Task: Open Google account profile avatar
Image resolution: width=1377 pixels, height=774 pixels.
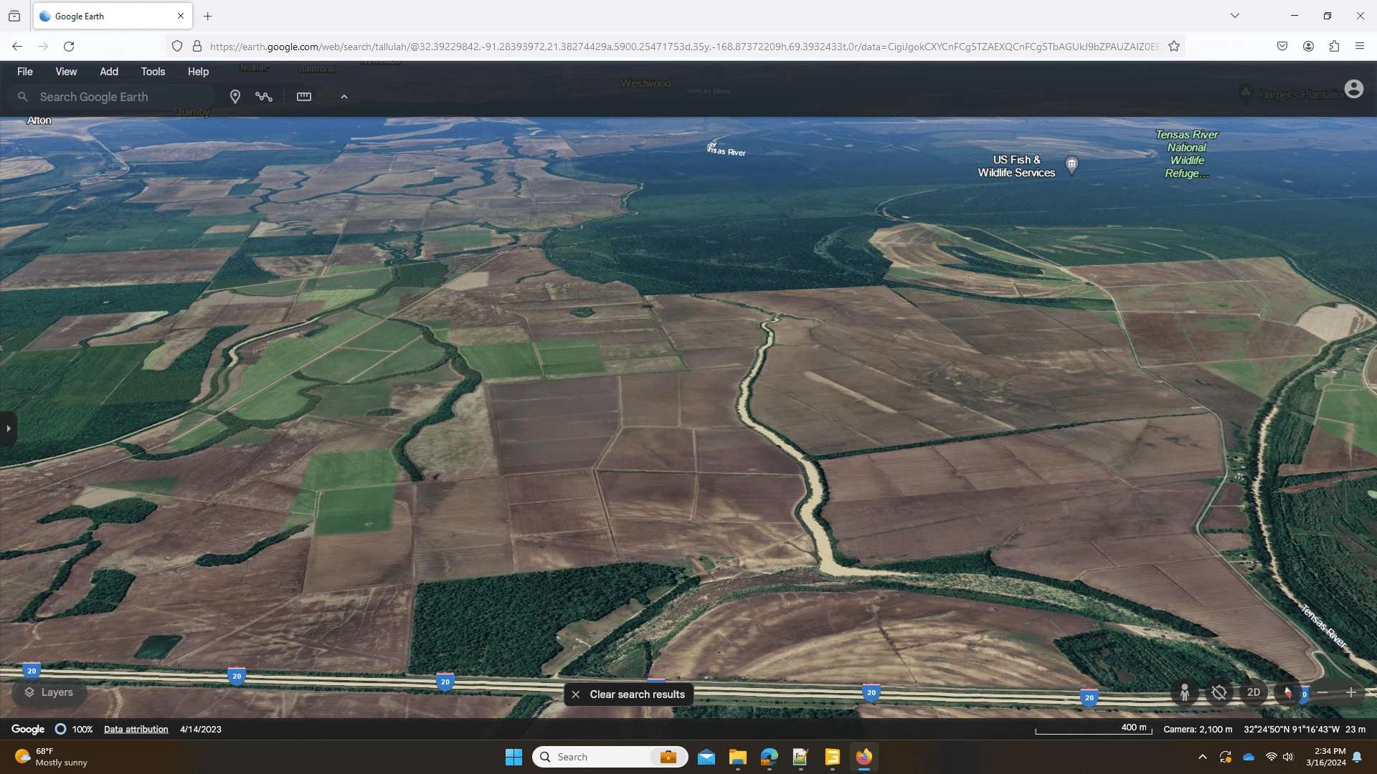Action: [1353, 89]
